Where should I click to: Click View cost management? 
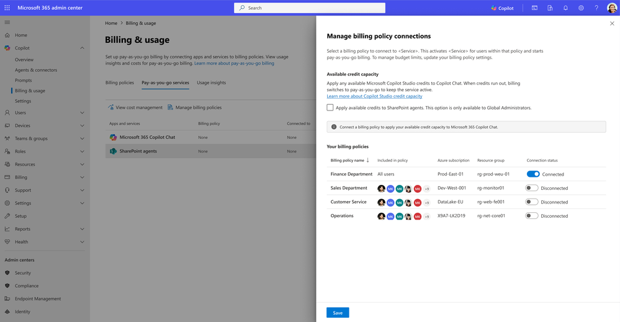pyautogui.click(x=135, y=107)
